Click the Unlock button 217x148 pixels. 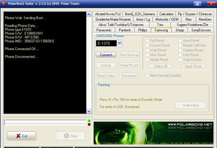(x=106, y=65)
